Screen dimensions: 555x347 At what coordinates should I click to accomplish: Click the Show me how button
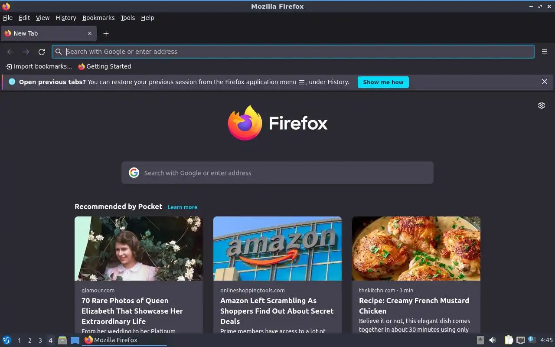pyautogui.click(x=383, y=82)
